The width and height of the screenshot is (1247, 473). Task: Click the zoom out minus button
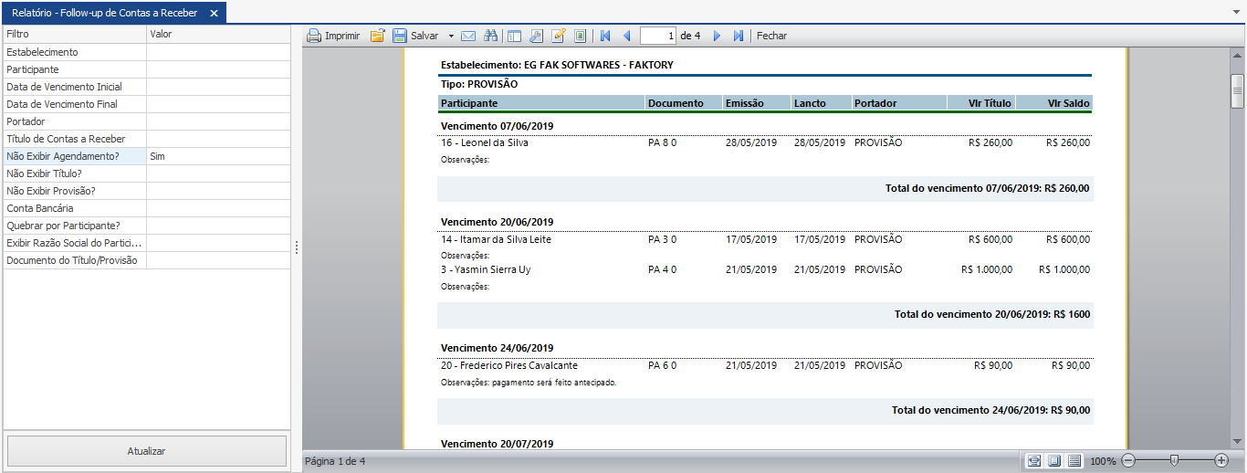click(x=1128, y=461)
